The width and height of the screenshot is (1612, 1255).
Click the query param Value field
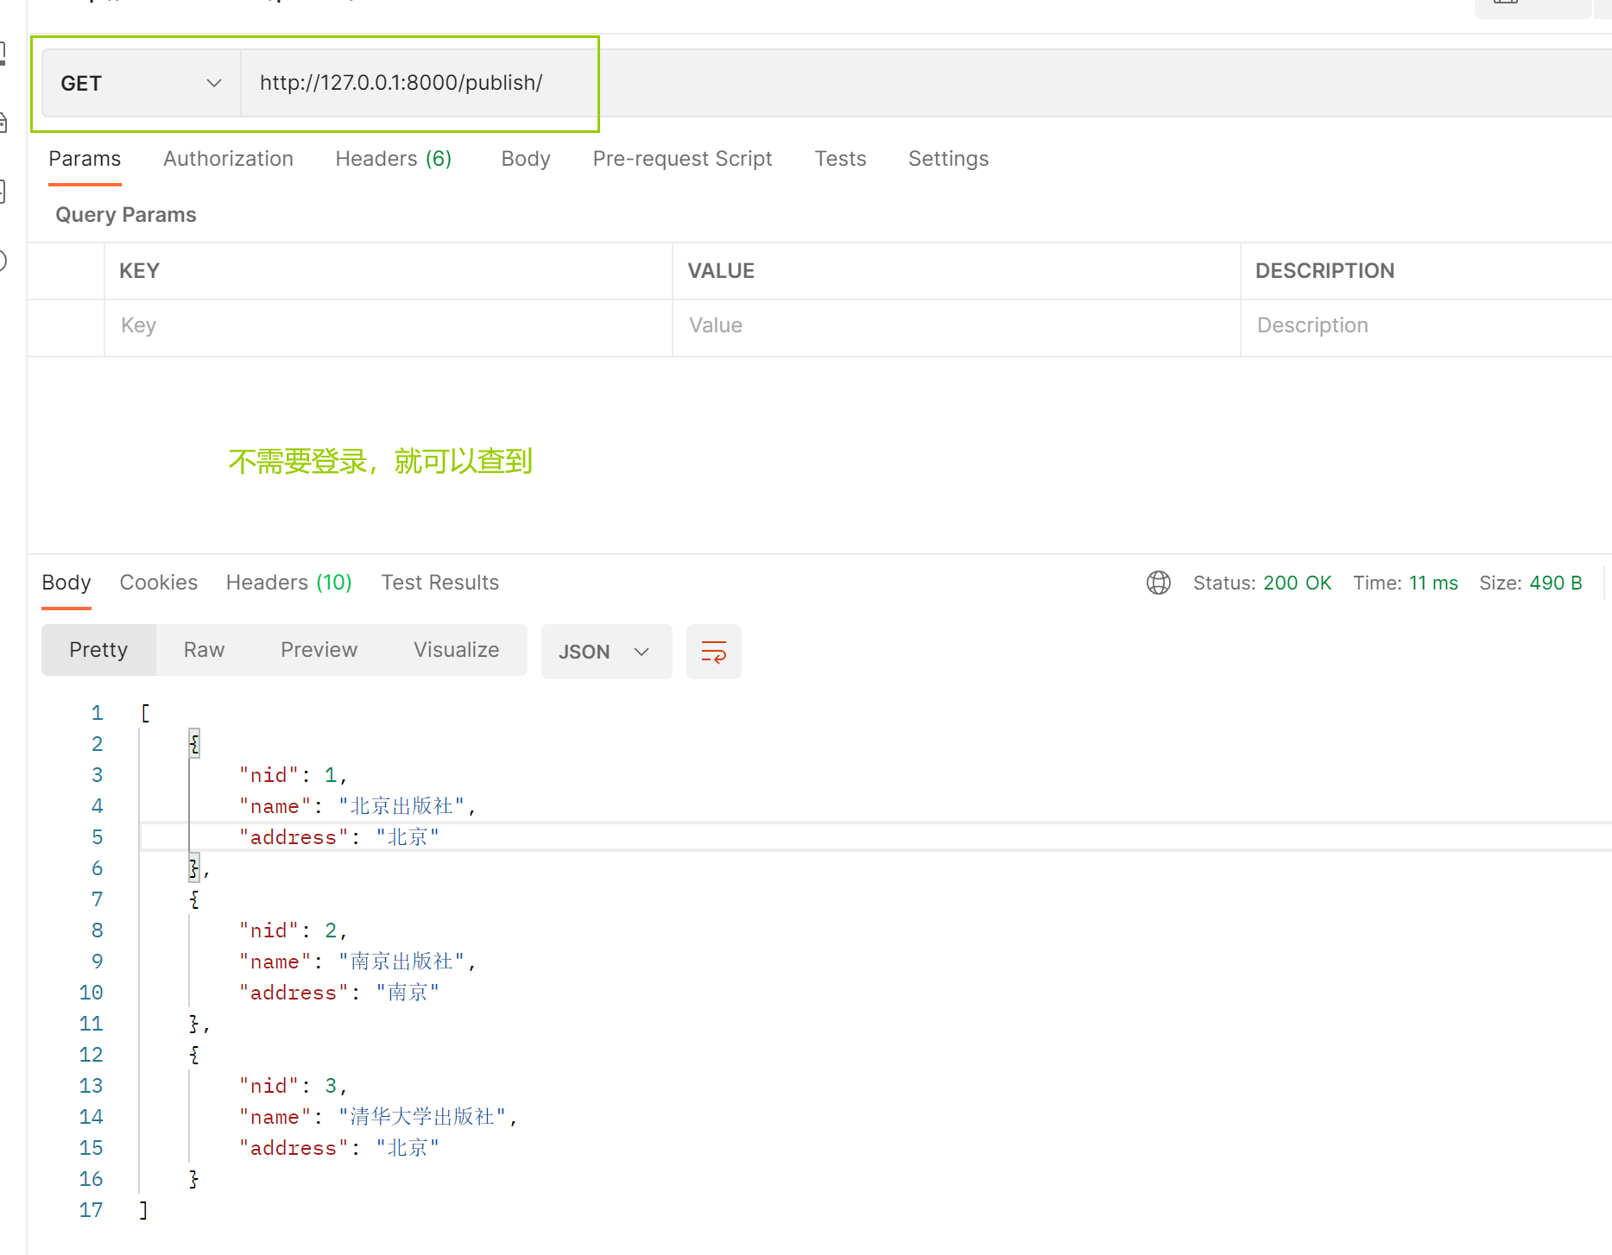pyautogui.click(x=957, y=325)
